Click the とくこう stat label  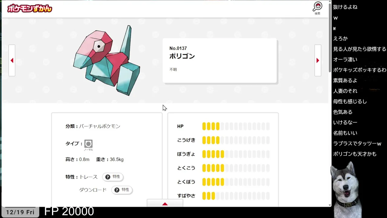[186, 168]
